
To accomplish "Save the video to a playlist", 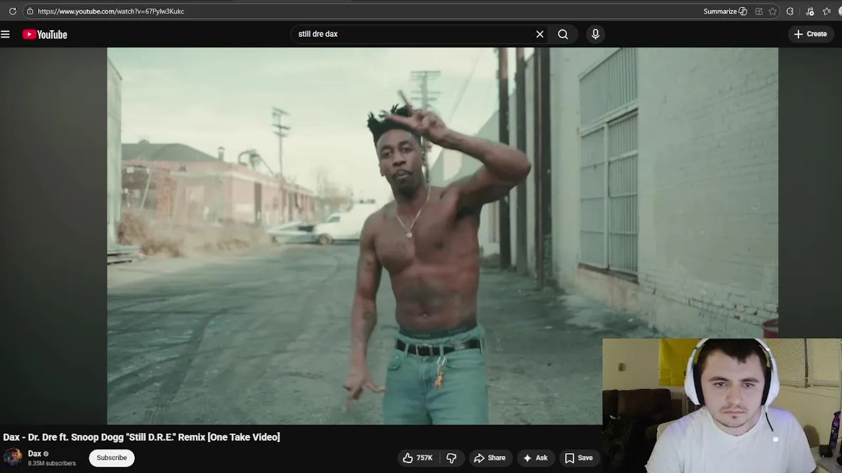I will [578, 458].
